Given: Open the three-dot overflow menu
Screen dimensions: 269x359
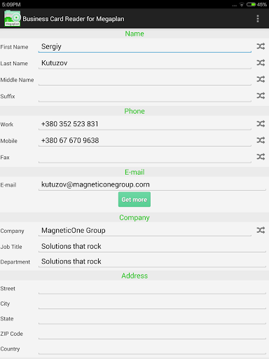Looking at the screenshot, I should (x=258, y=19).
